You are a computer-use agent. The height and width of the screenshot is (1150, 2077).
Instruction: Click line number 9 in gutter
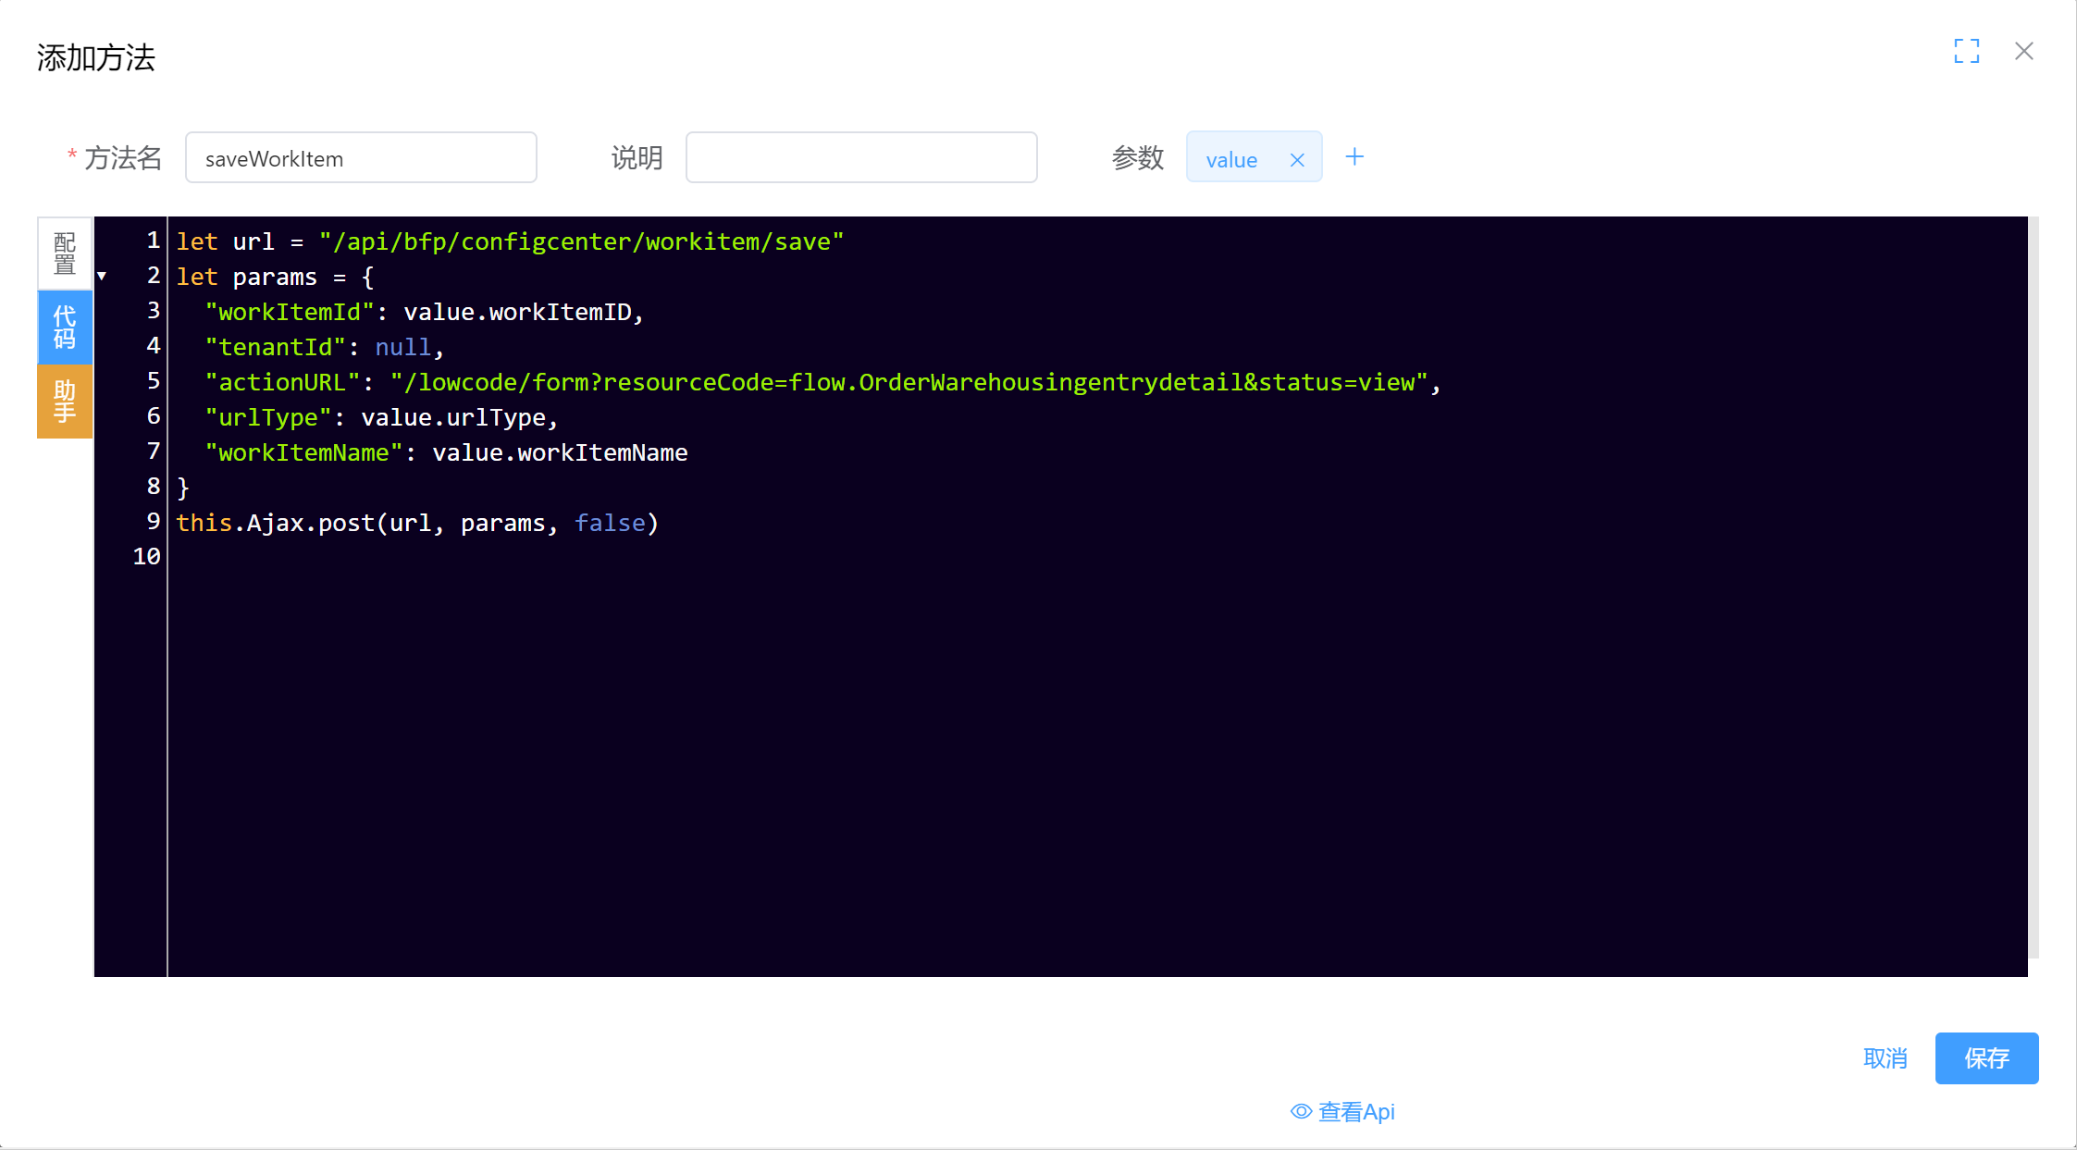[x=153, y=522]
